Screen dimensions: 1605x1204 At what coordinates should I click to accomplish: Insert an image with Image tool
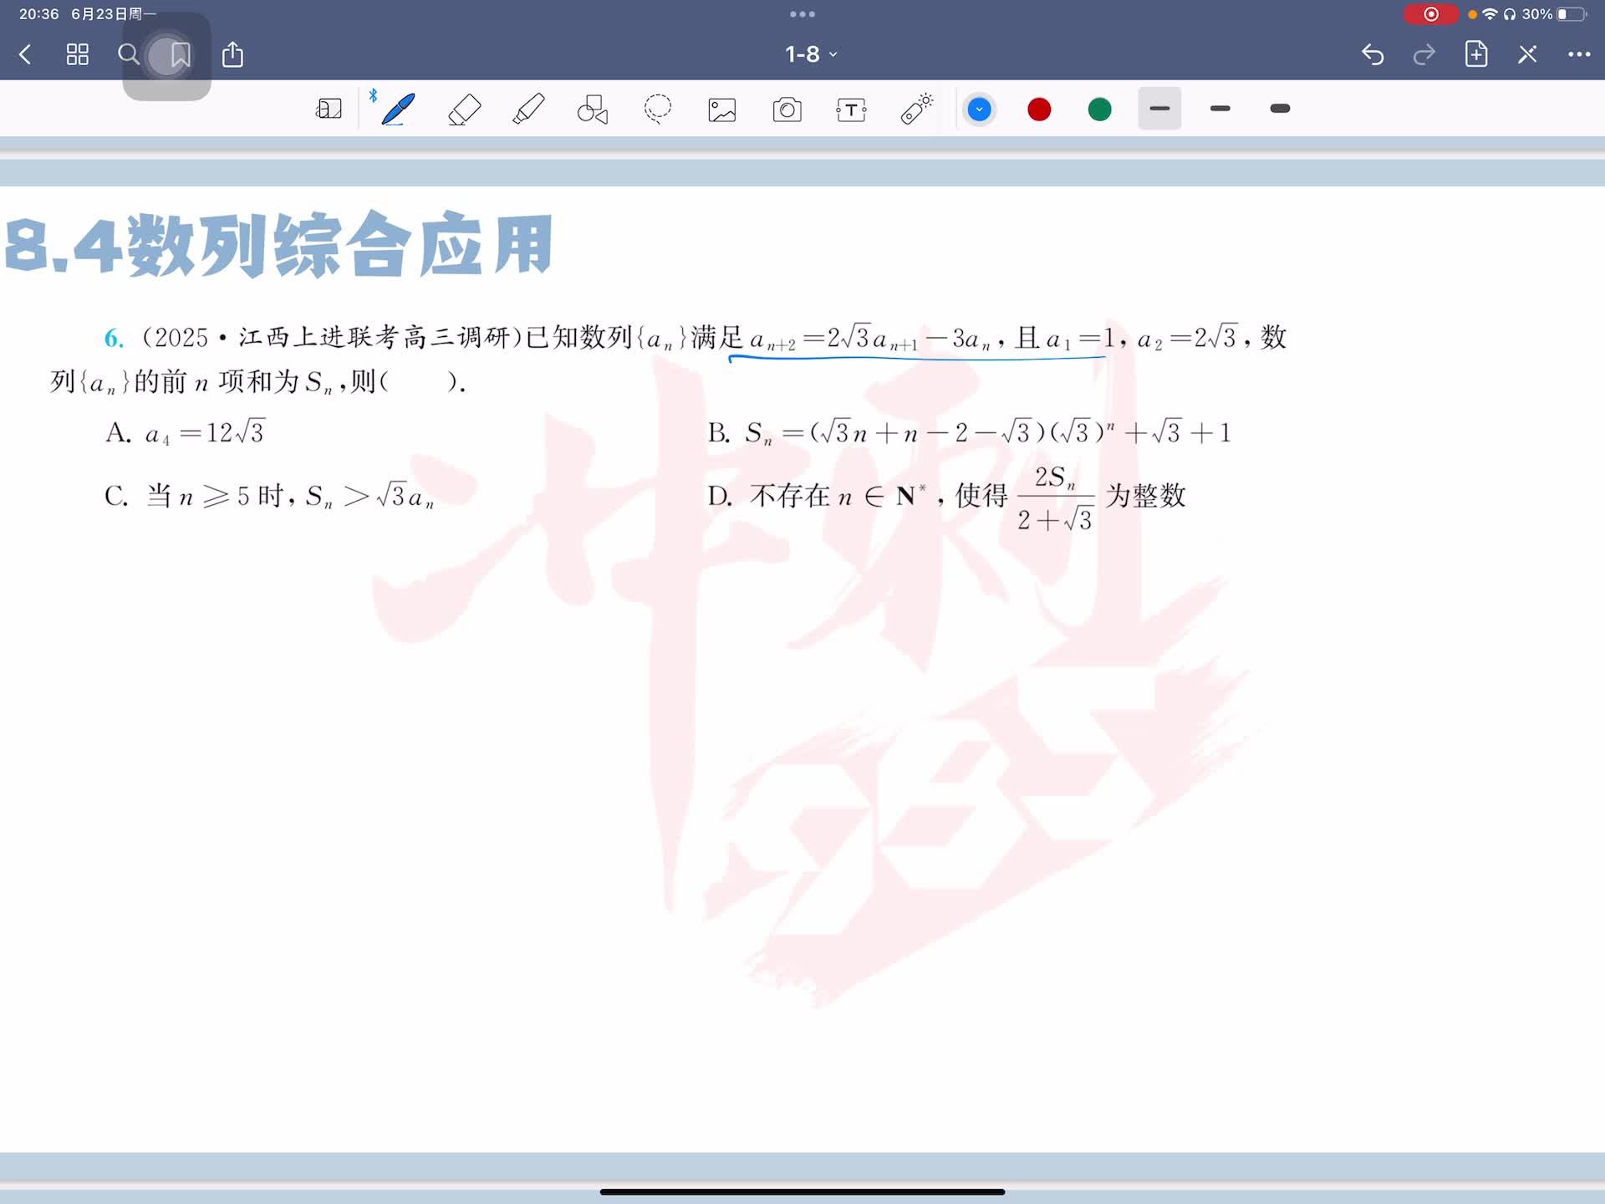point(722,110)
